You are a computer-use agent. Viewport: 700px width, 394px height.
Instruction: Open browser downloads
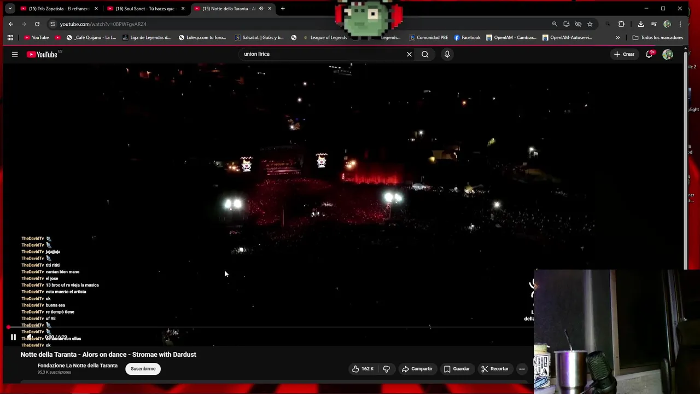[641, 24]
